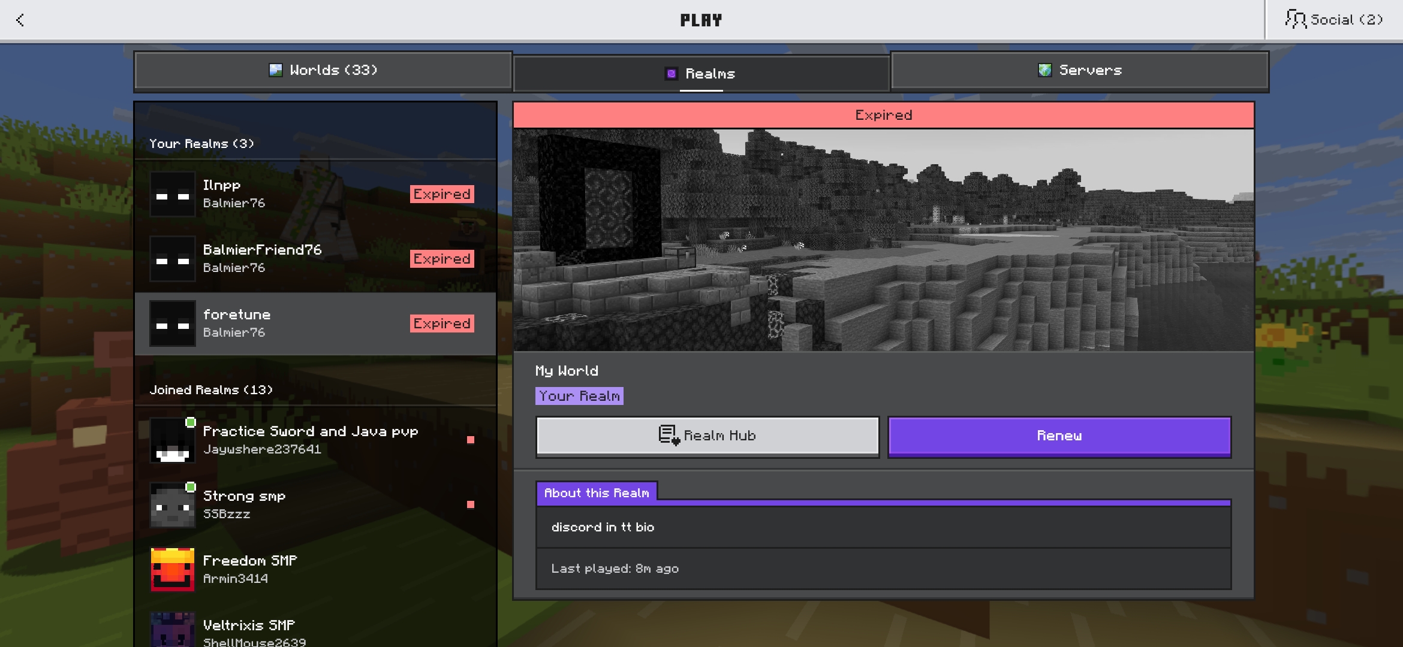Select the BalmierFriend76 realm avatar icon
Viewport: 1403px width, 647px height.
coord(173,259)
